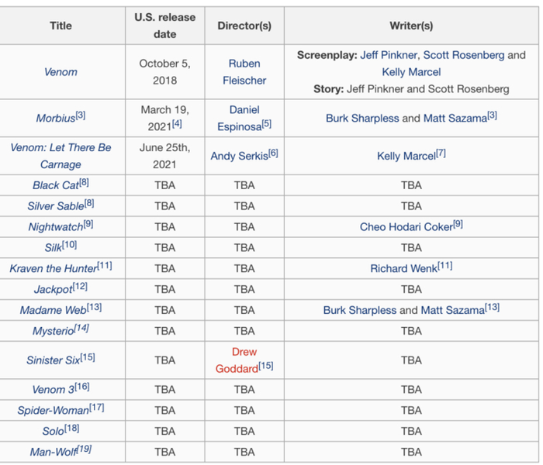Open director Daniel Espinosa's link
The image size is (543, 465).
click(239, 119)
